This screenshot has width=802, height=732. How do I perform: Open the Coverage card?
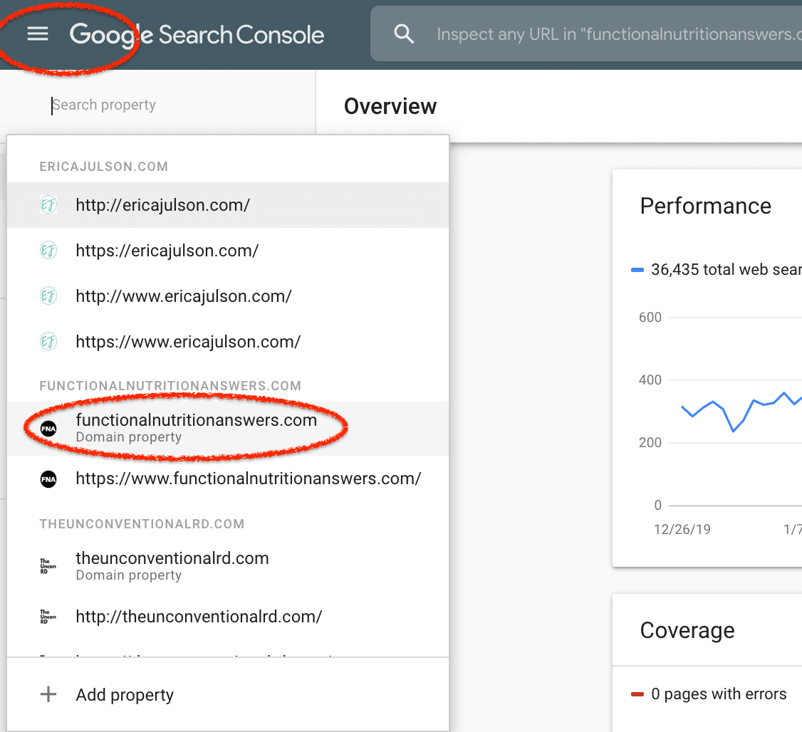coord(688,629)
